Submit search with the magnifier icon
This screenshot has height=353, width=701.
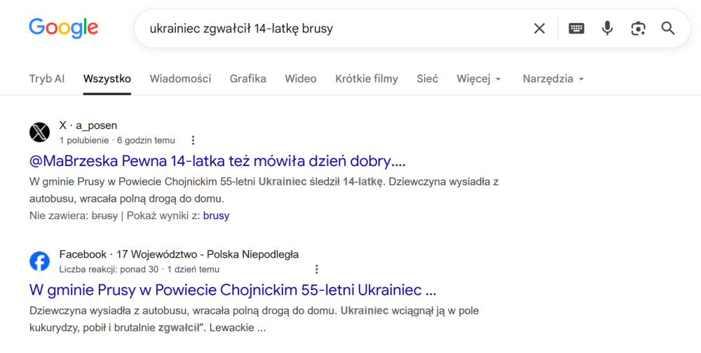tap(668, 29)
